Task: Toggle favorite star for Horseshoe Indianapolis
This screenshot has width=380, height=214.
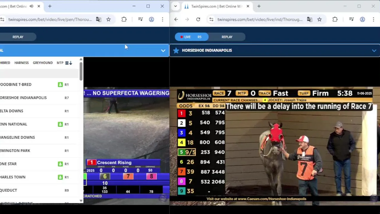Action: (x=176, y=51)
